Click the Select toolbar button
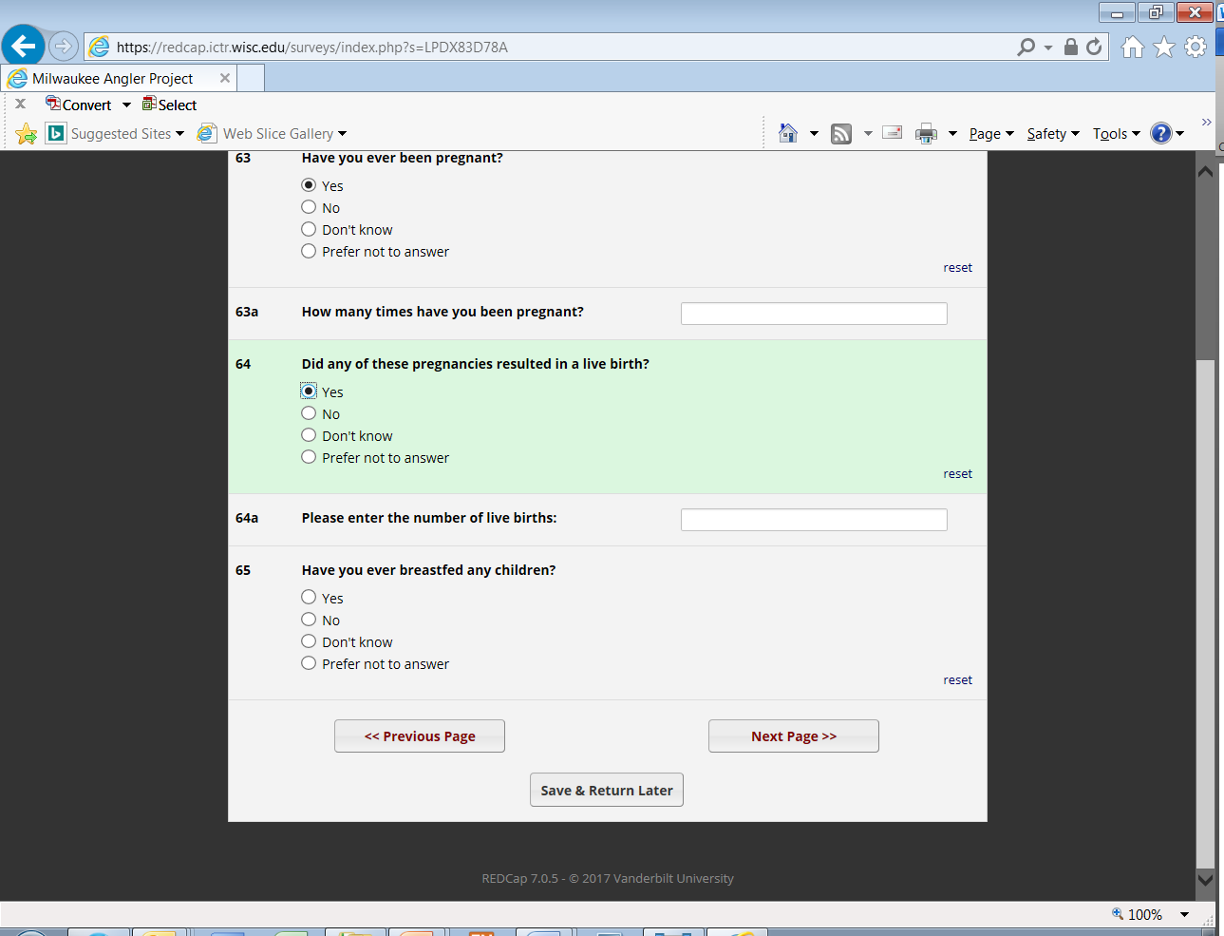Viewport: 1224px width, 936px height. 169,105
